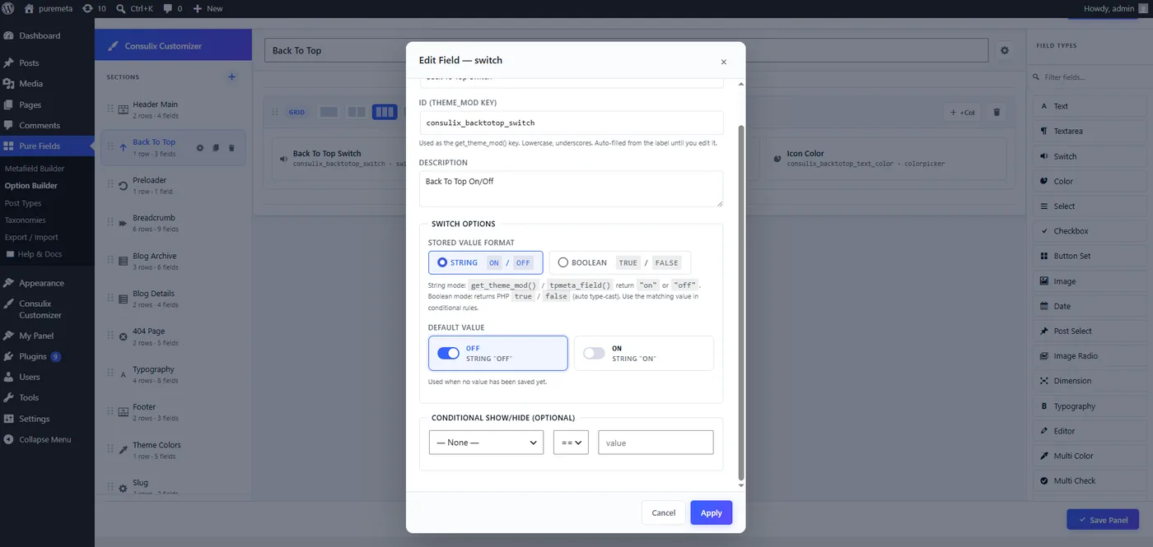
Task: Select the Theme Colors section
Action: click(173, 450)
